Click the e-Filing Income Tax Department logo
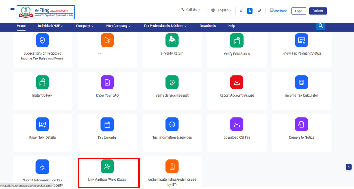The height and width of the screenshot is (189, 354). [x=46, y=12]
